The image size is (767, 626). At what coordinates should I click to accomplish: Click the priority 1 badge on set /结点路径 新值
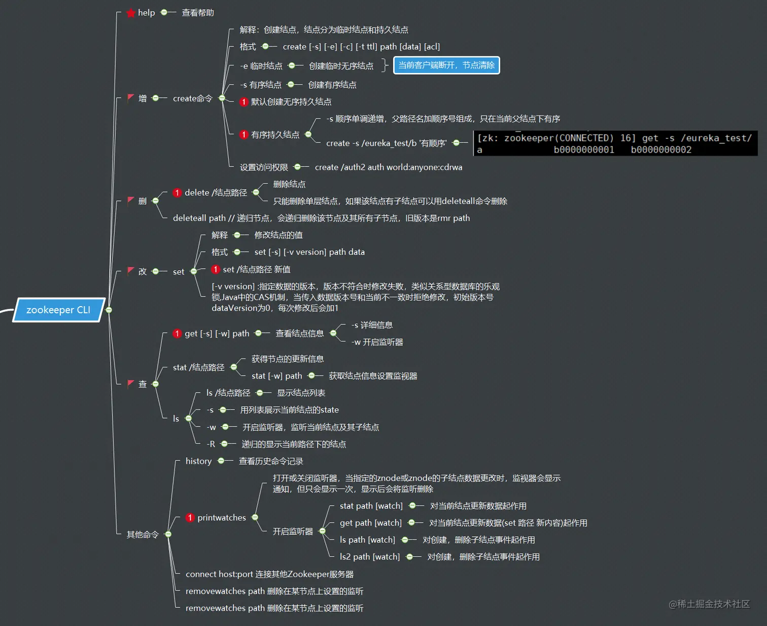coord(216,269)
